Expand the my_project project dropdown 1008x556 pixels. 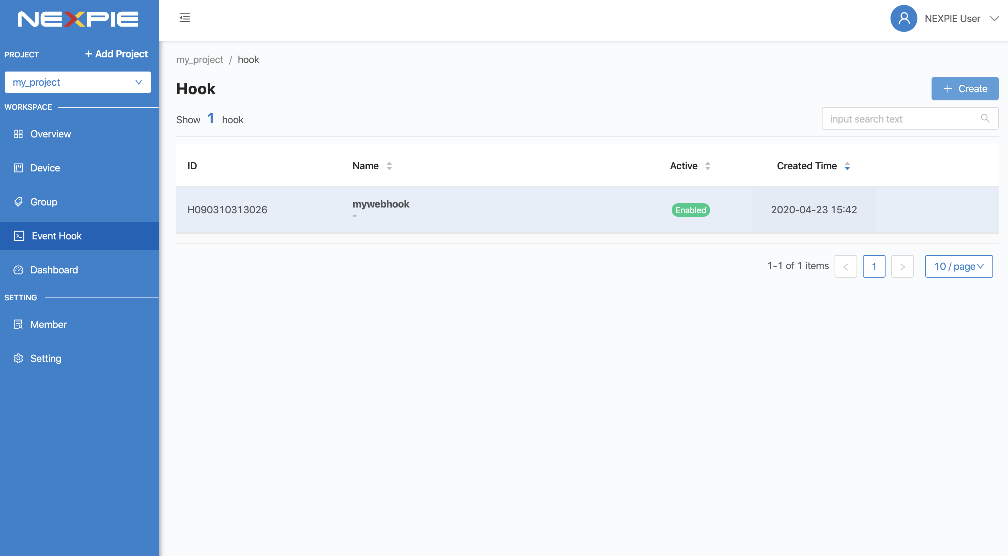pyautogui.click(x=138, y=81)
